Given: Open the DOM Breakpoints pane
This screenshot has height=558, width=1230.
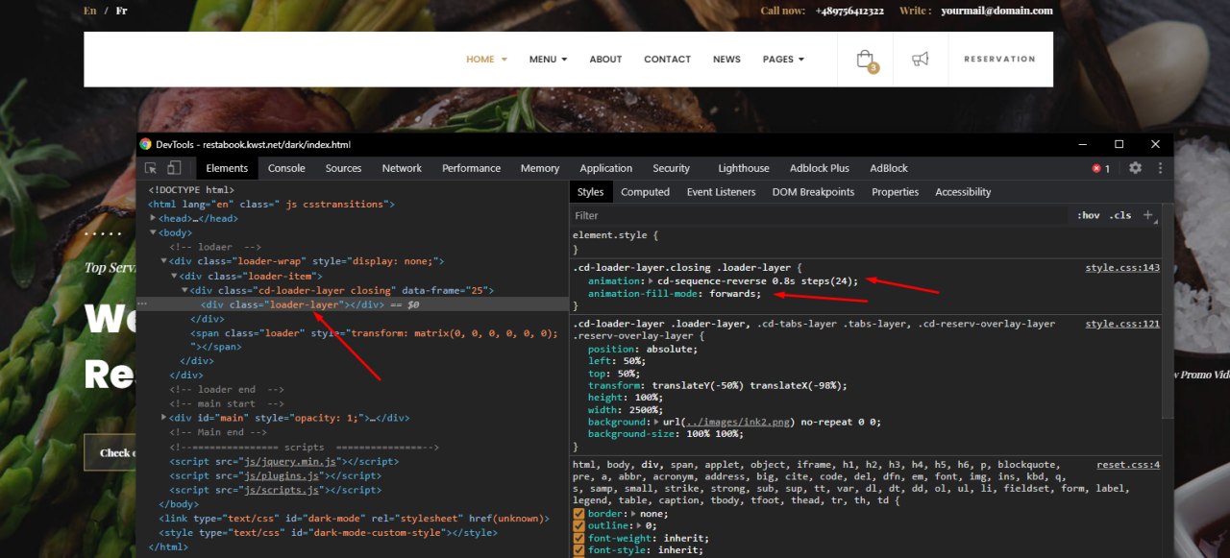Looking at the screenshot, I should point(813,192).
